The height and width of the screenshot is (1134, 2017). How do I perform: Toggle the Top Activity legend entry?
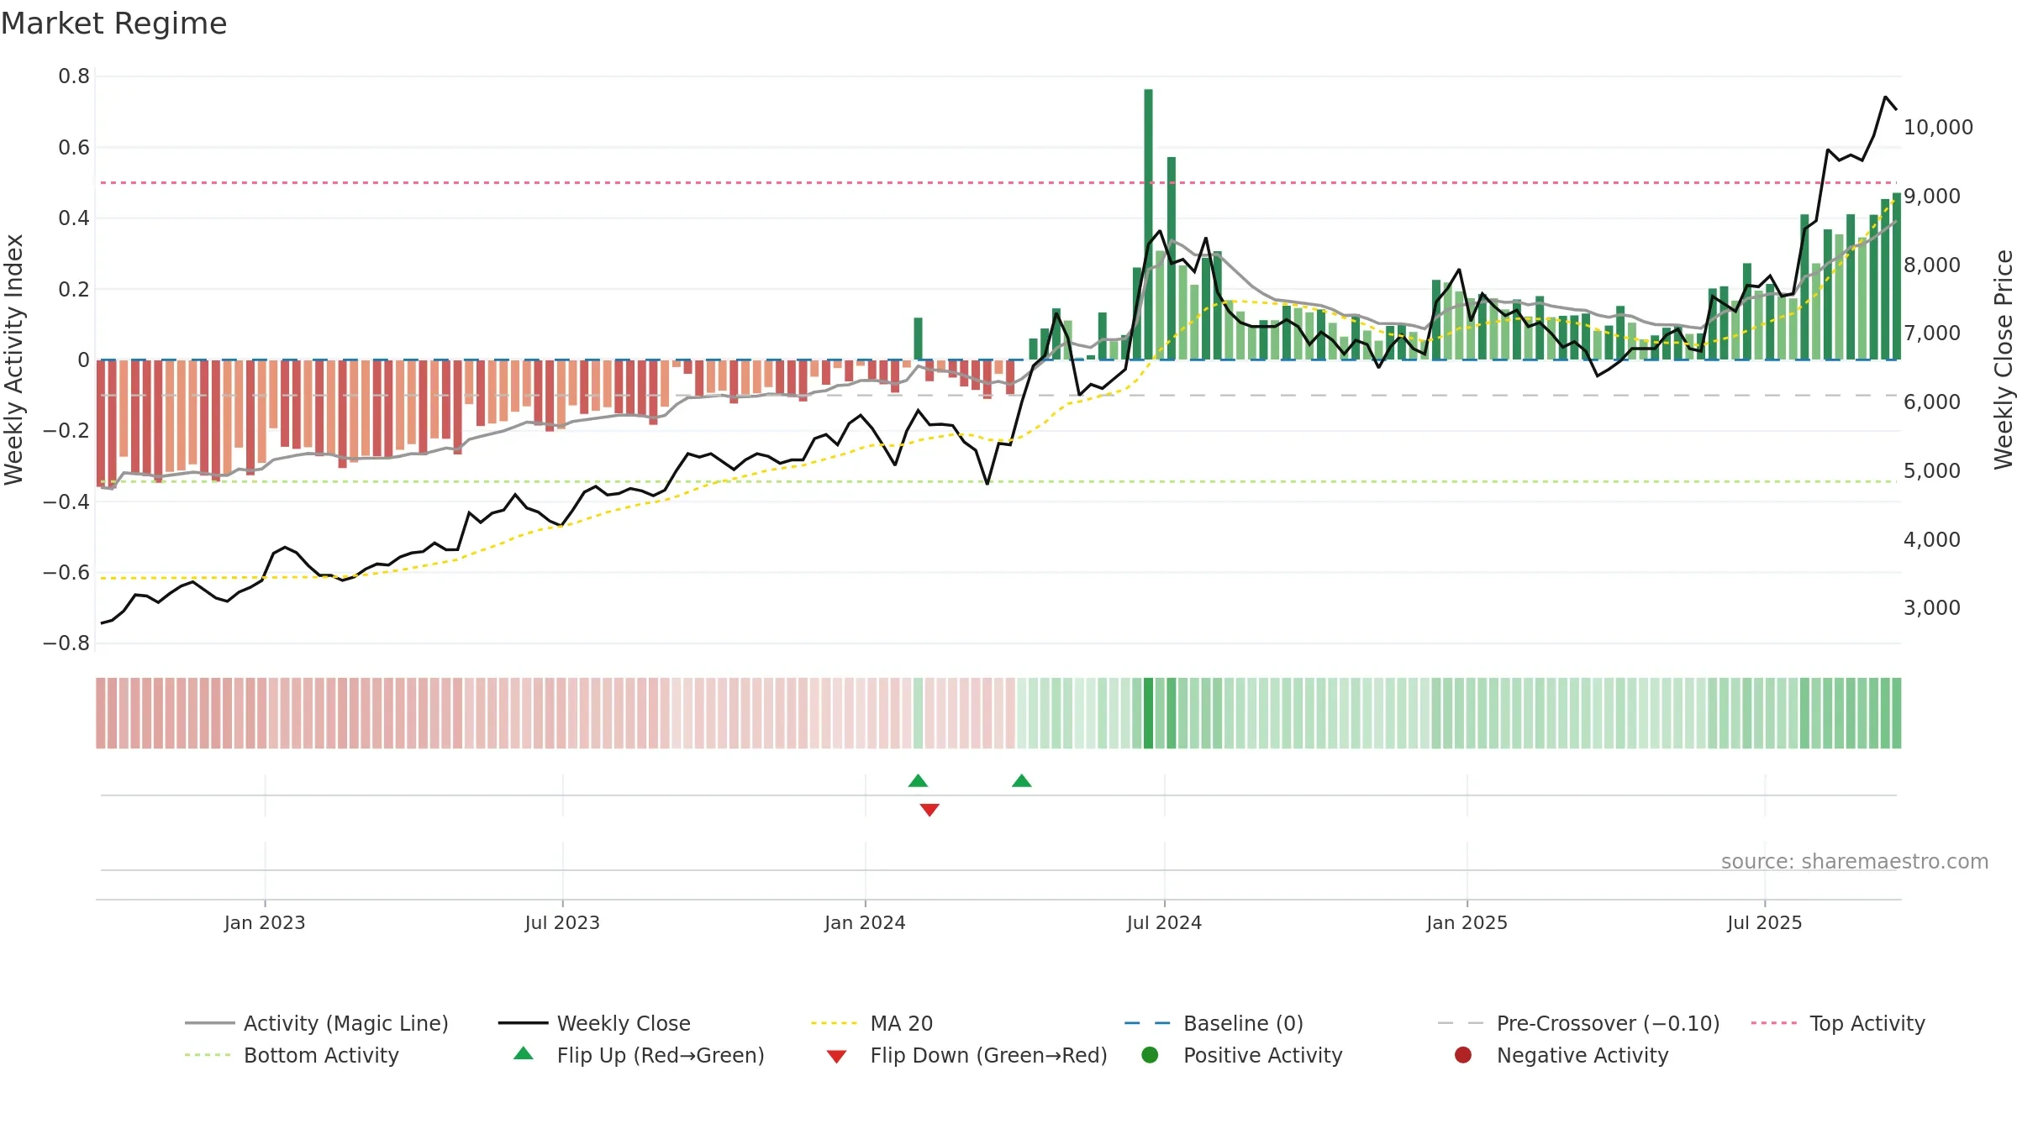coord(1838,1023)
